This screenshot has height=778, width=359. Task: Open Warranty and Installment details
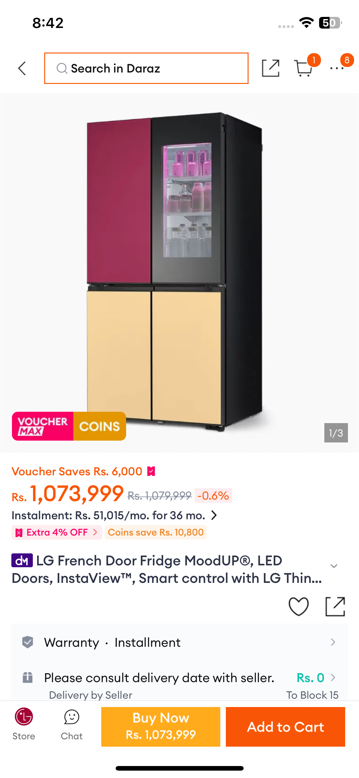179,642
